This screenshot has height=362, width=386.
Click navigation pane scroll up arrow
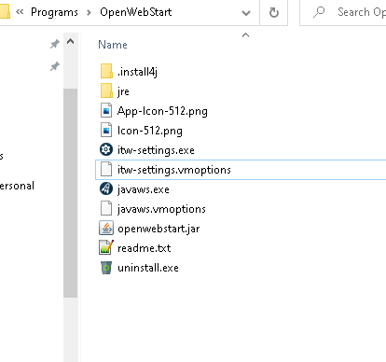click(71, 41)
